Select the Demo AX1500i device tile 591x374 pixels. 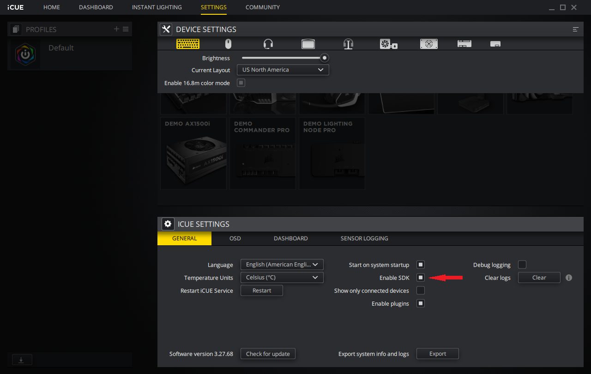(193, 153)
